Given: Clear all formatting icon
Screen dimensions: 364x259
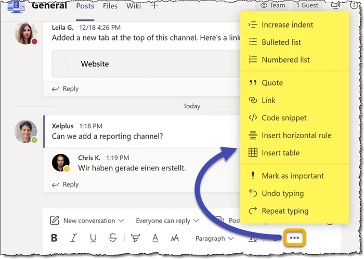Looking at the screenshot, I should tap(252, 238).
